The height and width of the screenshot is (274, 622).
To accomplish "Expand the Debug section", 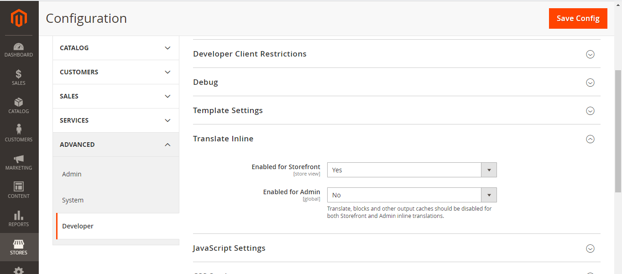I will pos(590,83).
